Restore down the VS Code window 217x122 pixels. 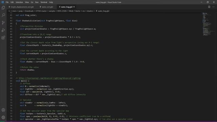tap(208, 2)
